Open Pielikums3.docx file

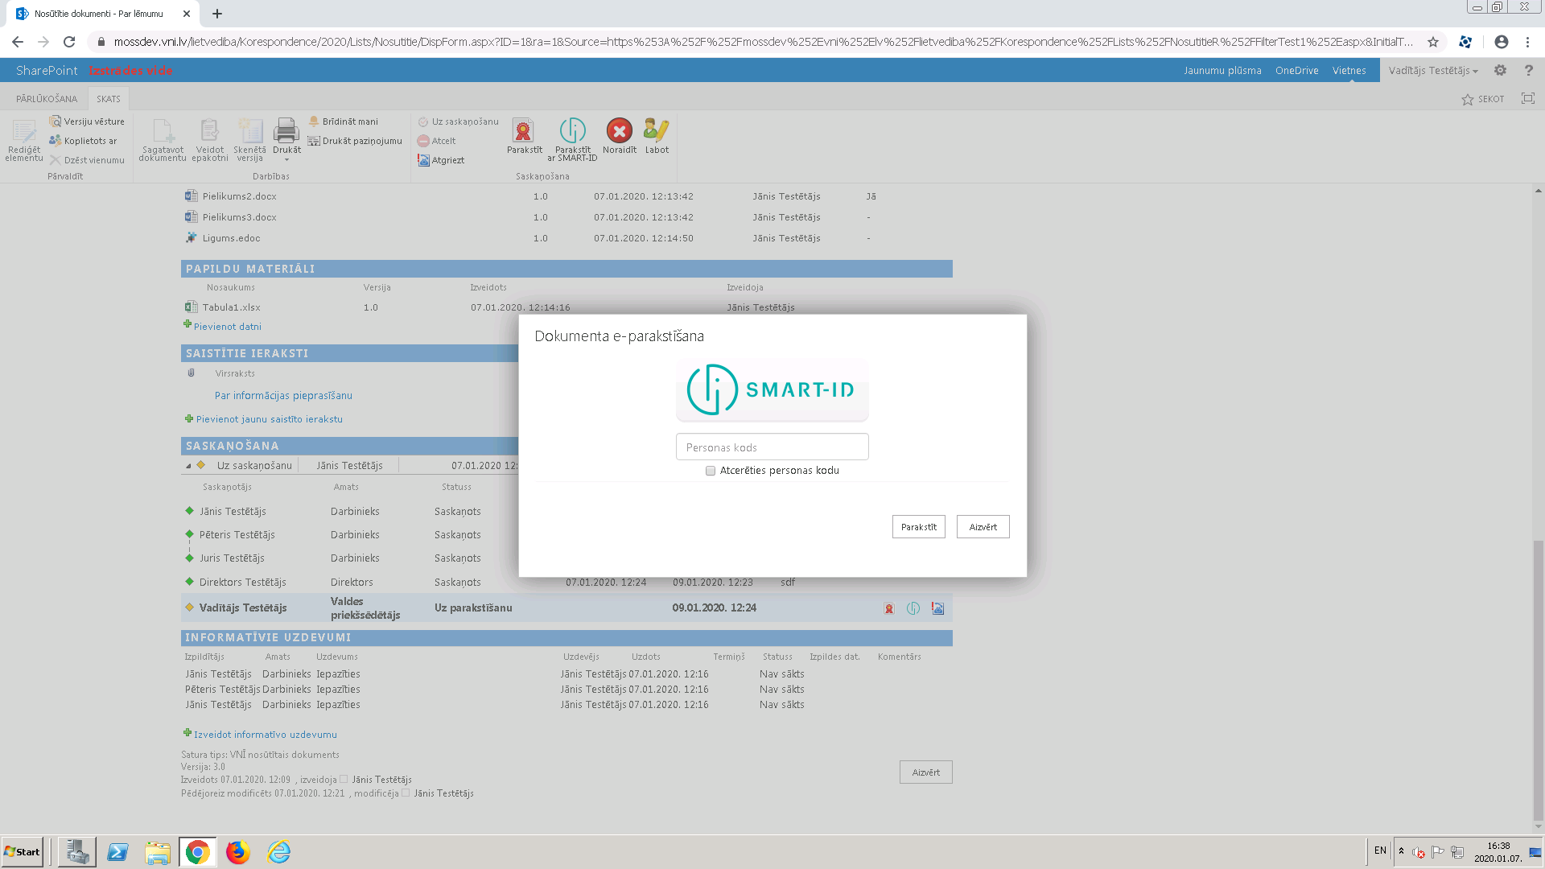[239, 217]
